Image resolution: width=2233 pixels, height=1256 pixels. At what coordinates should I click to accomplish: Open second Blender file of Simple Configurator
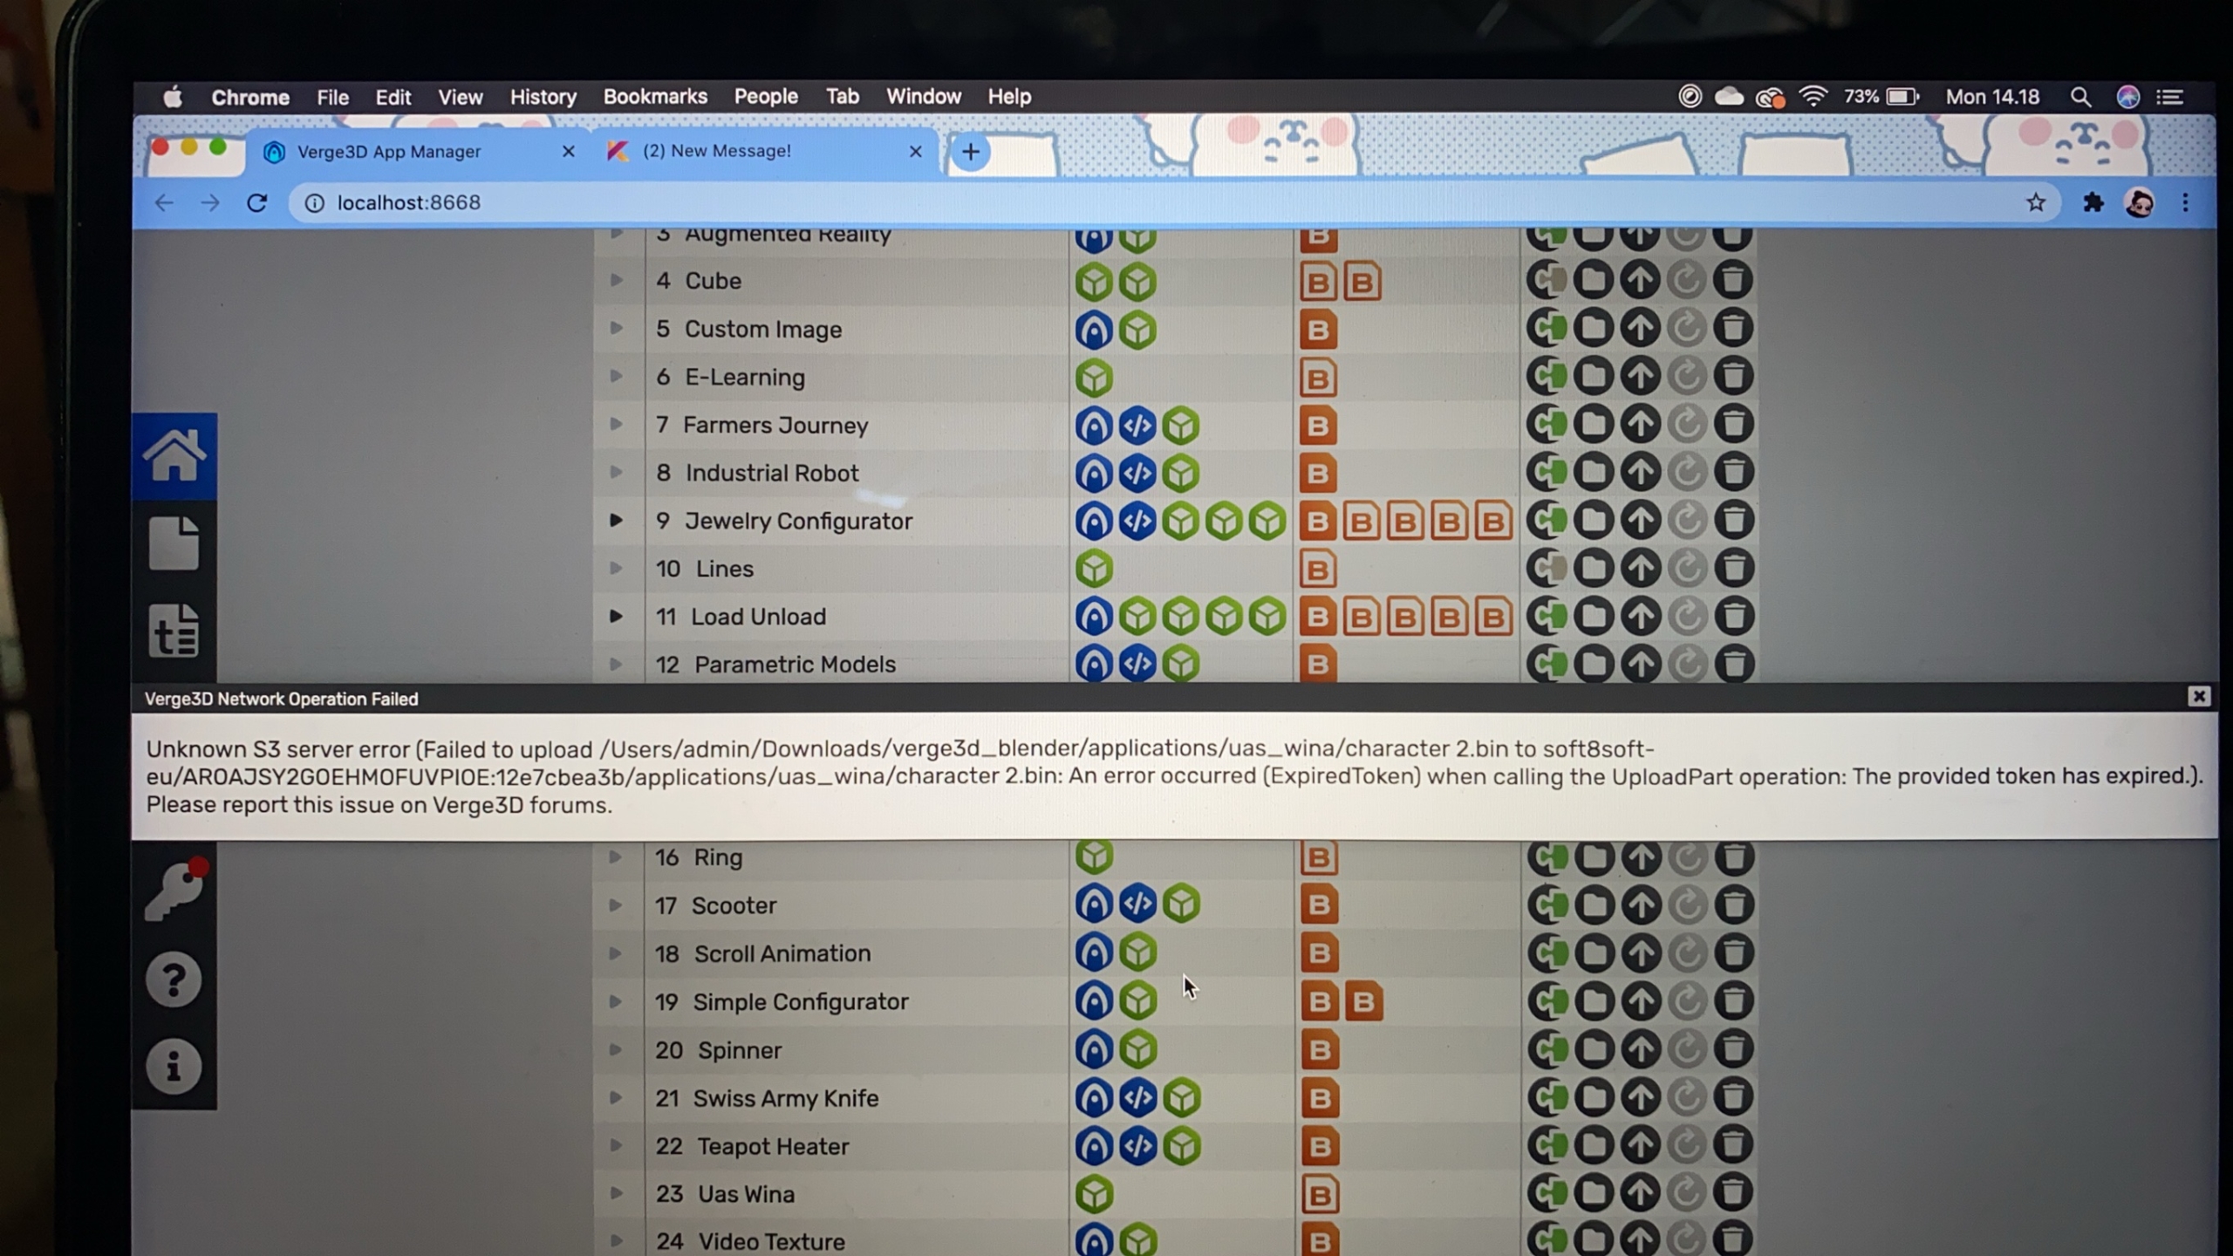[1363, 1001]
